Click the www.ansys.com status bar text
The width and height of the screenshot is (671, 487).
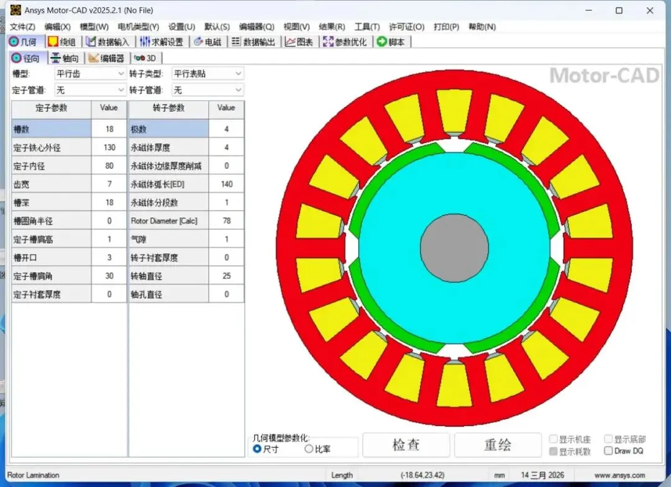pyautogui.click(x=619, y=475)
